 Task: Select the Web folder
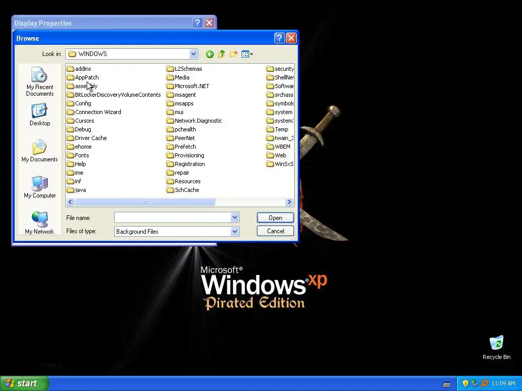pos(276,155)
